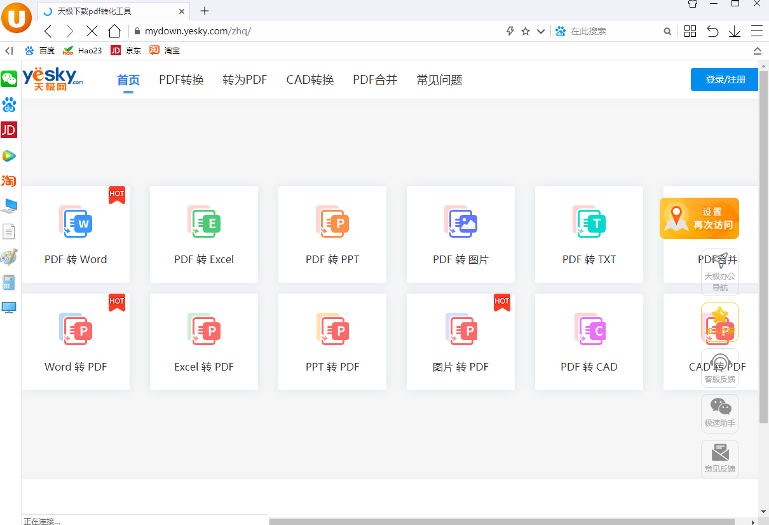Screen dimensions: 769x525
Task: Open the PDF 转 CAD converter card
Action: coord(589,342)
